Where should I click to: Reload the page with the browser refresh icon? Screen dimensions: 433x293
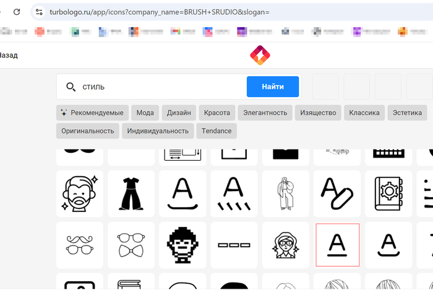point(17,12)
